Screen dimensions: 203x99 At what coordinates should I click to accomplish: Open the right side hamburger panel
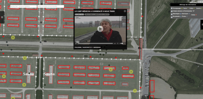(x=202, y=24)
